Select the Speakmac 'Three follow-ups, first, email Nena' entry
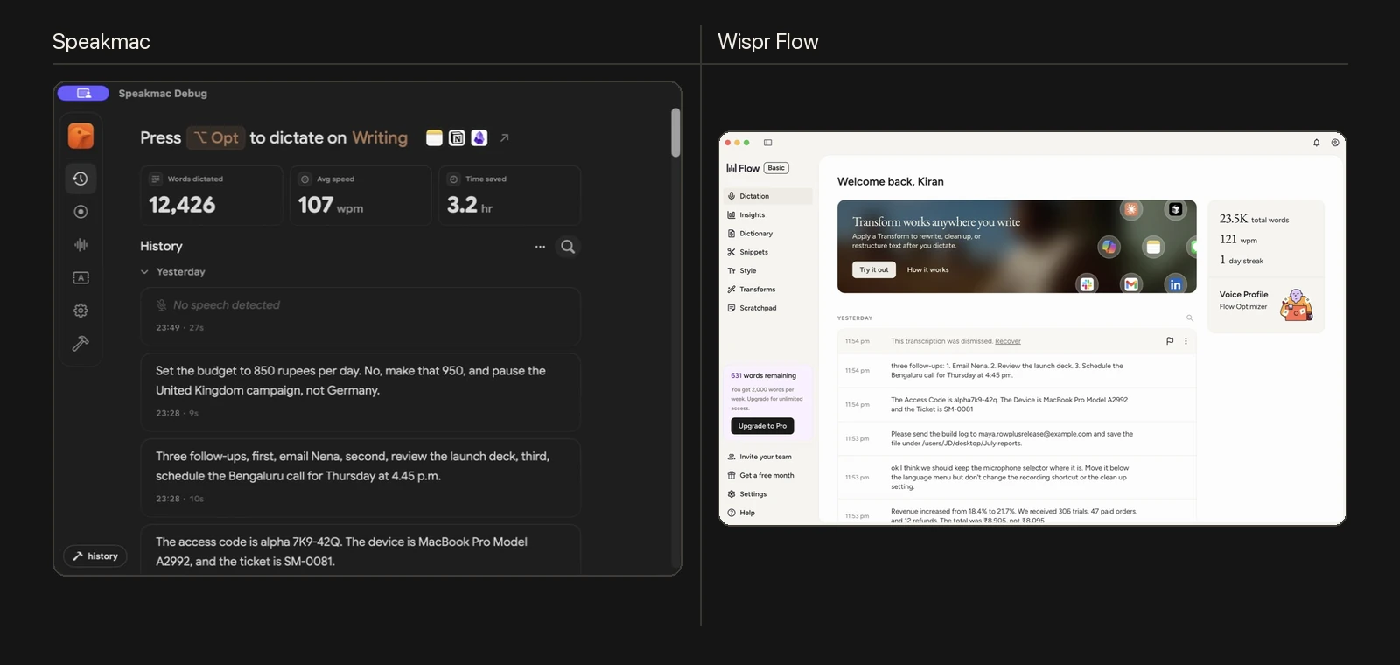Image resolution: width=1400 pixels, height=665 pixels. tap(360, 478)
